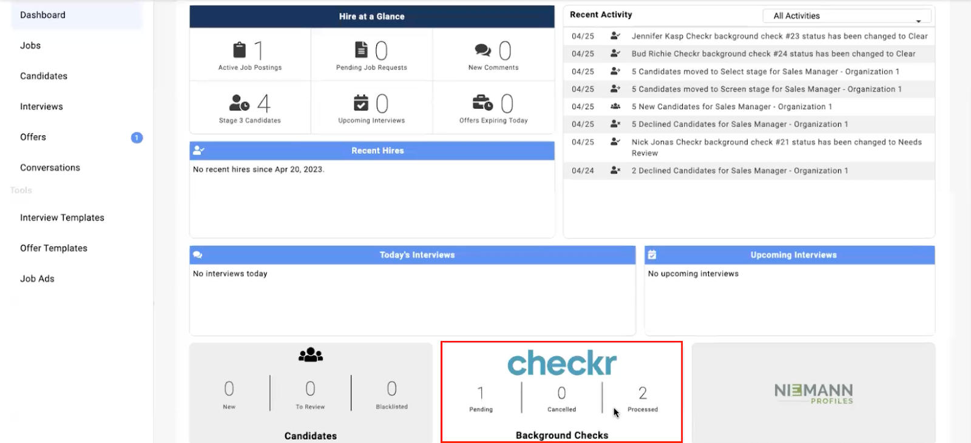The width and height of the screenshot is (971, 443).
Task: Click the Niemann Profiles logo
Action: click(x=814, y=393)
